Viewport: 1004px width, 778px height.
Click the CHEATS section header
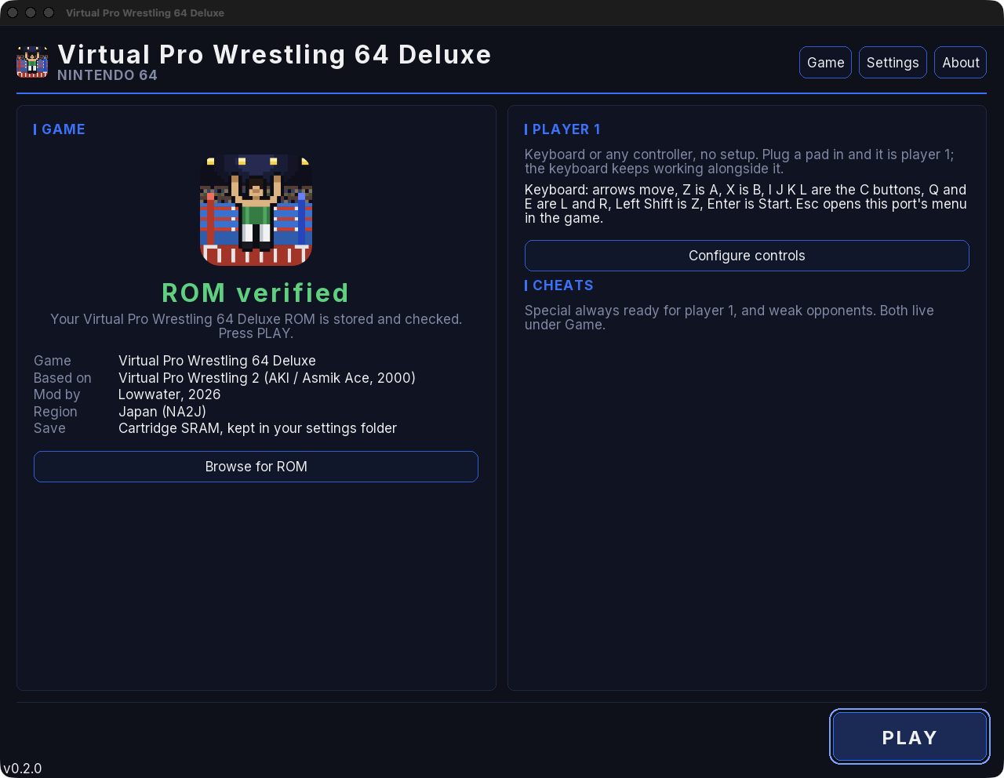point(562,285)
